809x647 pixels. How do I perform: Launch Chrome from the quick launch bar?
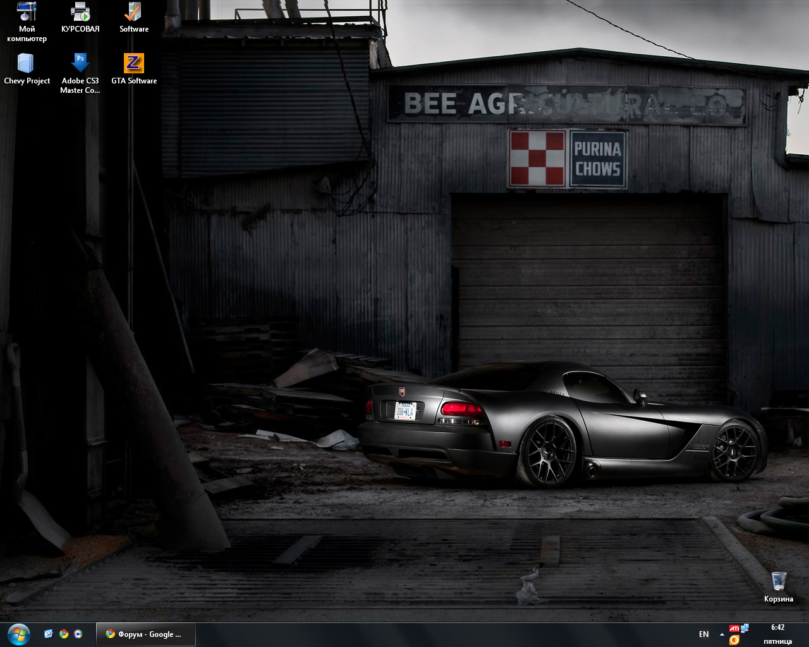coord(64,634)
